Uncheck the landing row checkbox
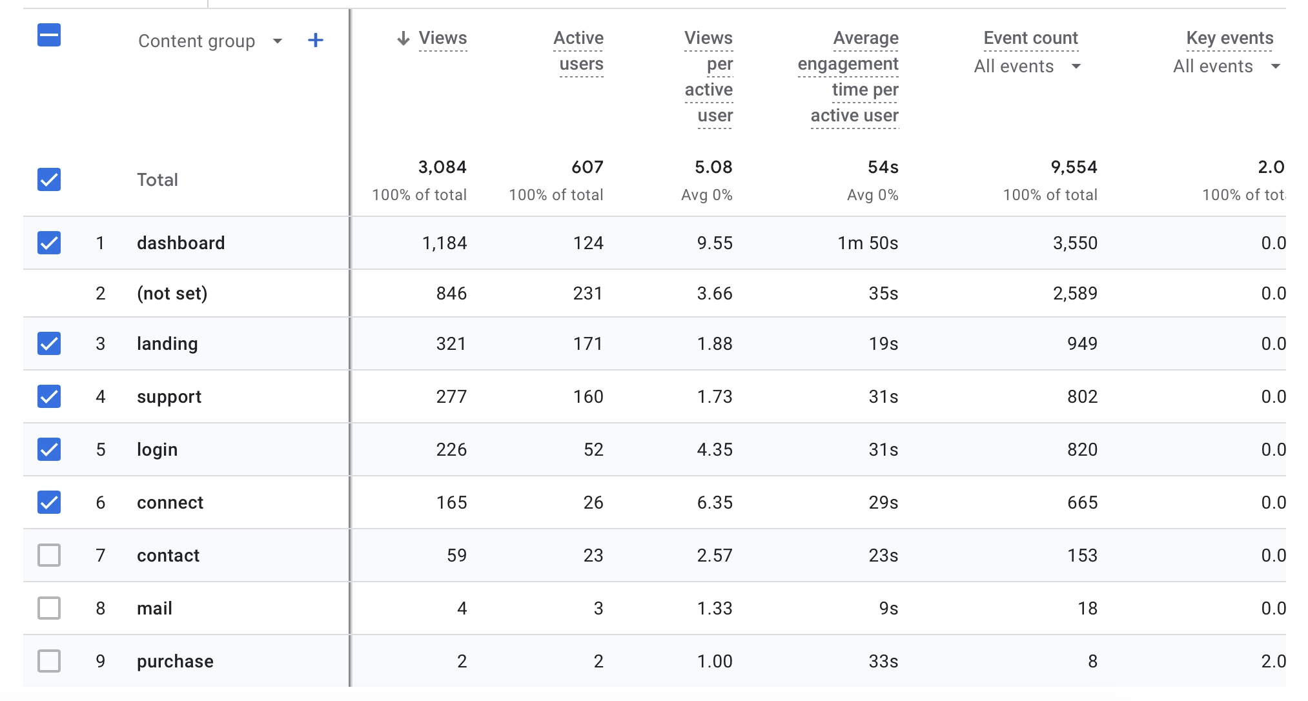This screenshot has width=1308, height=701. click(x=49, y=343)
